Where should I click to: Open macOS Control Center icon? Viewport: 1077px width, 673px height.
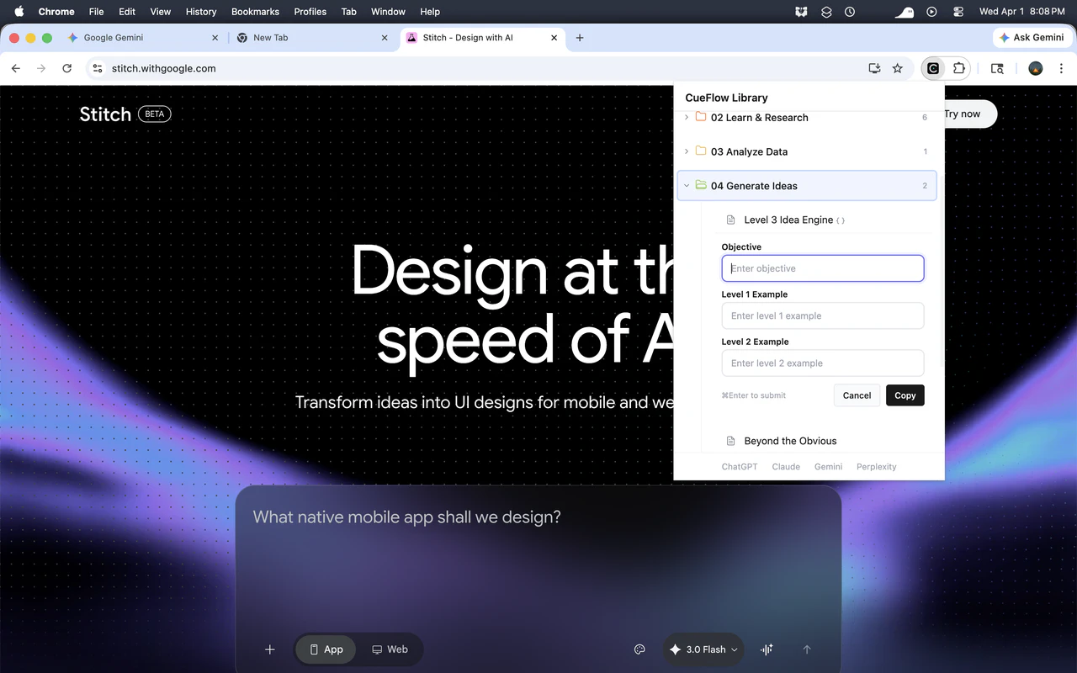[x=958, y=12]
